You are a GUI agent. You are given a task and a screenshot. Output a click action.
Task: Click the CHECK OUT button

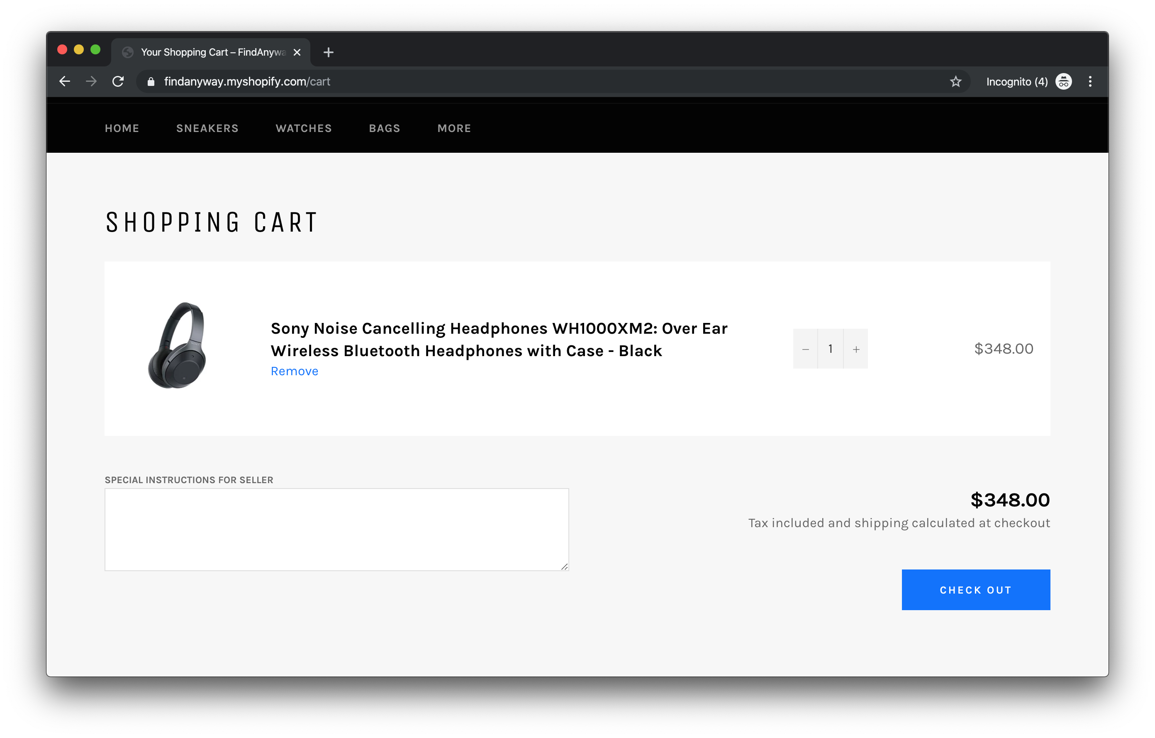click(x=976, y=590)
